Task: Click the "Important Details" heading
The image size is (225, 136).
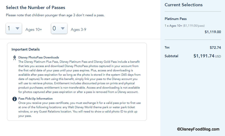Action: [x=25, y=49]
